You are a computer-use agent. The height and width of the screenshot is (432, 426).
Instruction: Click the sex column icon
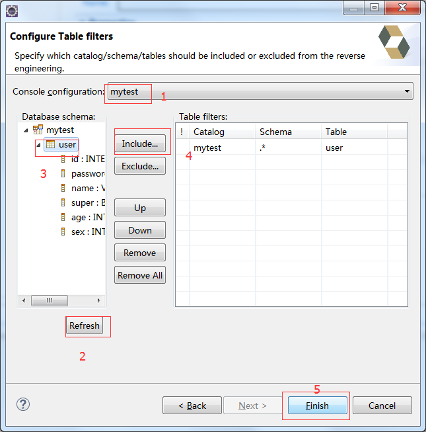click(63, 232)
